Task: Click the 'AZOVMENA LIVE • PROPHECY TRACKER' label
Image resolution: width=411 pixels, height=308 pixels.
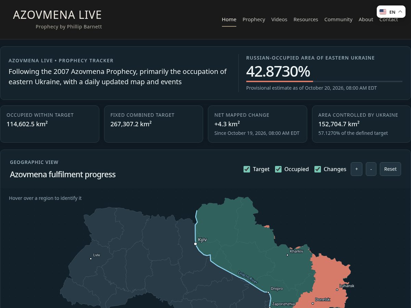Action: [61, 61]
